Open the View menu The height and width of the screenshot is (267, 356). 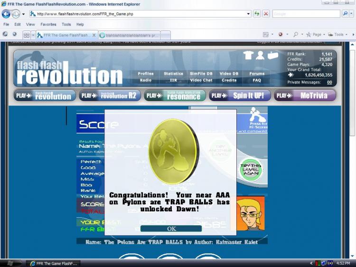[30, 24]
